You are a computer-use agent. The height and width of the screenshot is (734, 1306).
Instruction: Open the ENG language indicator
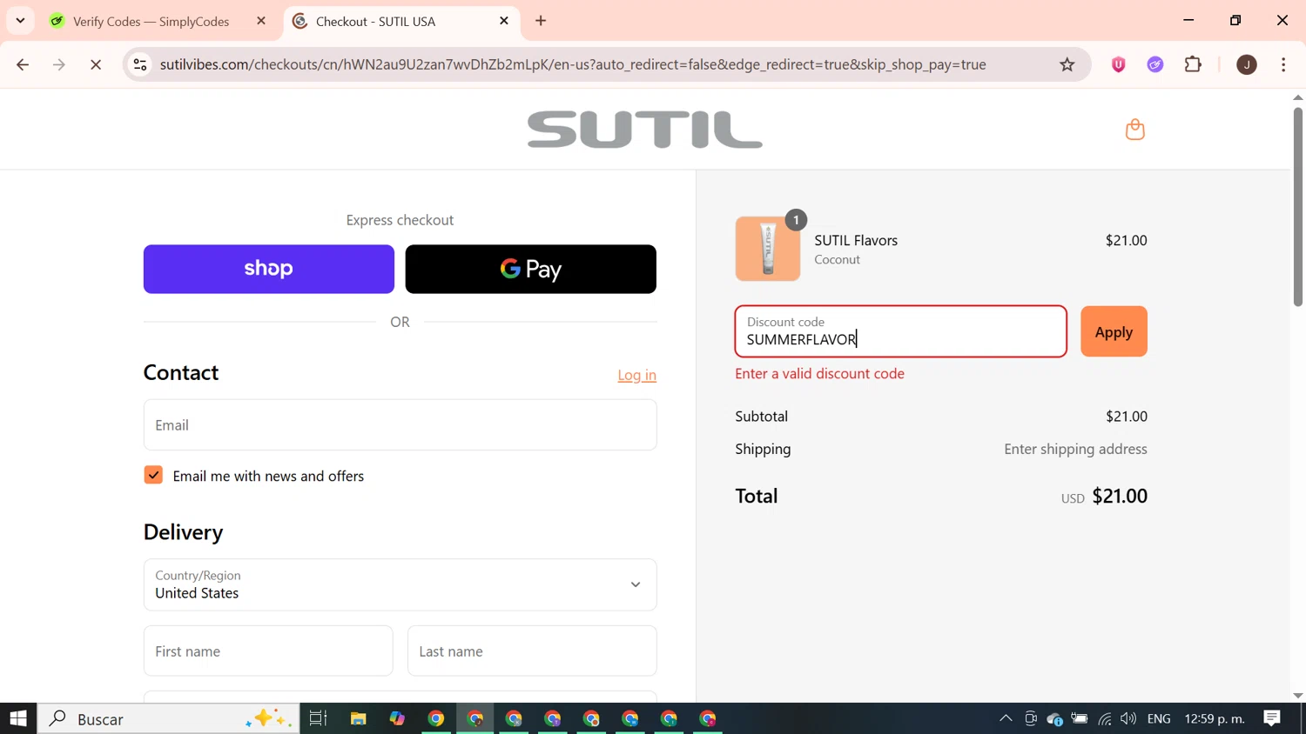(1159, 718)
